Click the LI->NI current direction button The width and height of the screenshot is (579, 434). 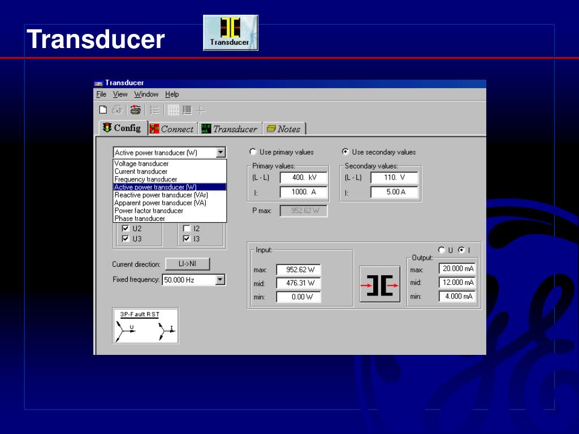[187, 264]
